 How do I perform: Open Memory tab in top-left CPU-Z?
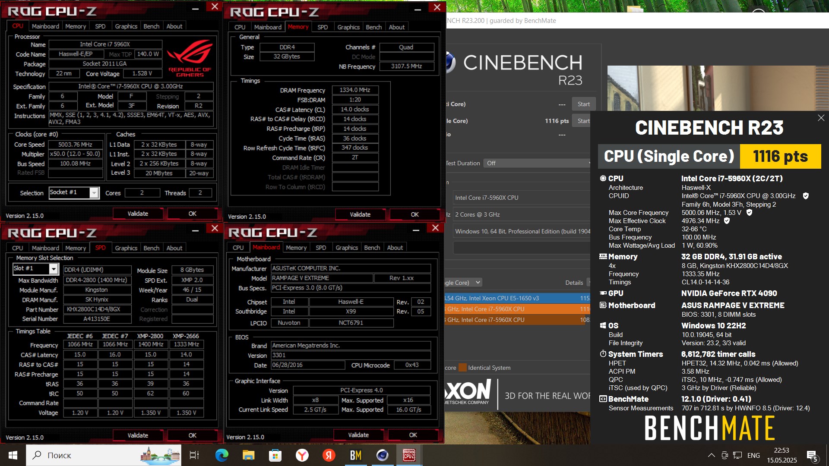point(76,26)
